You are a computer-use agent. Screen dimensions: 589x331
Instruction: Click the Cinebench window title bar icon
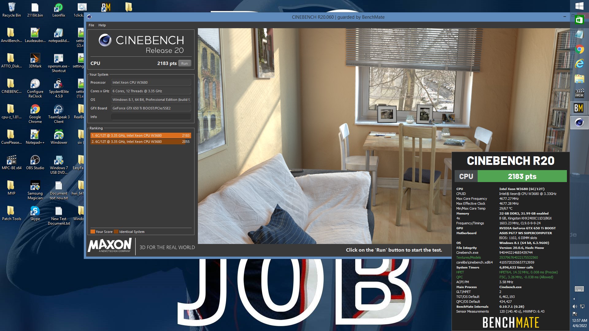(89, 17)
